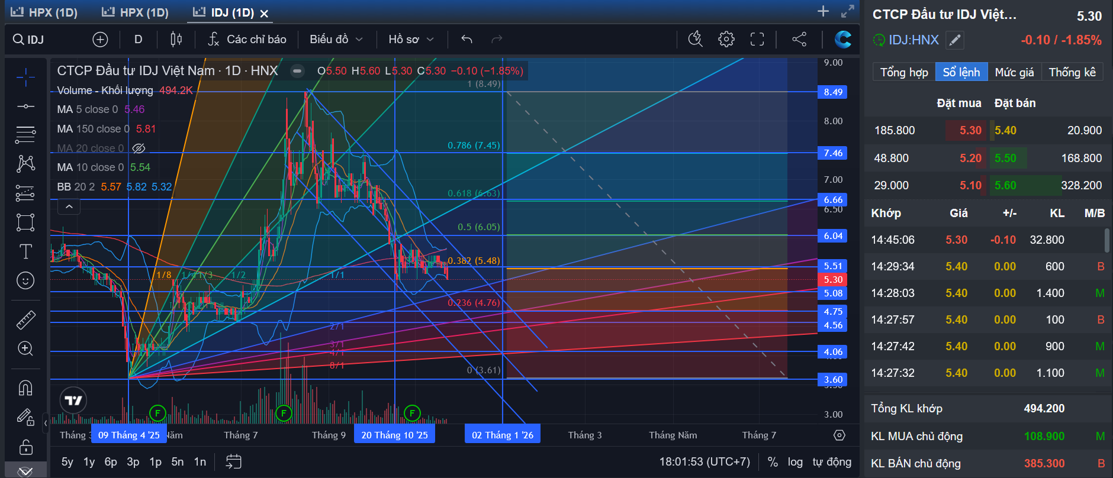This screenshot has height=478, width=1113.
Task: Toggle log scale mode
Action: click(x=795, y=462)
